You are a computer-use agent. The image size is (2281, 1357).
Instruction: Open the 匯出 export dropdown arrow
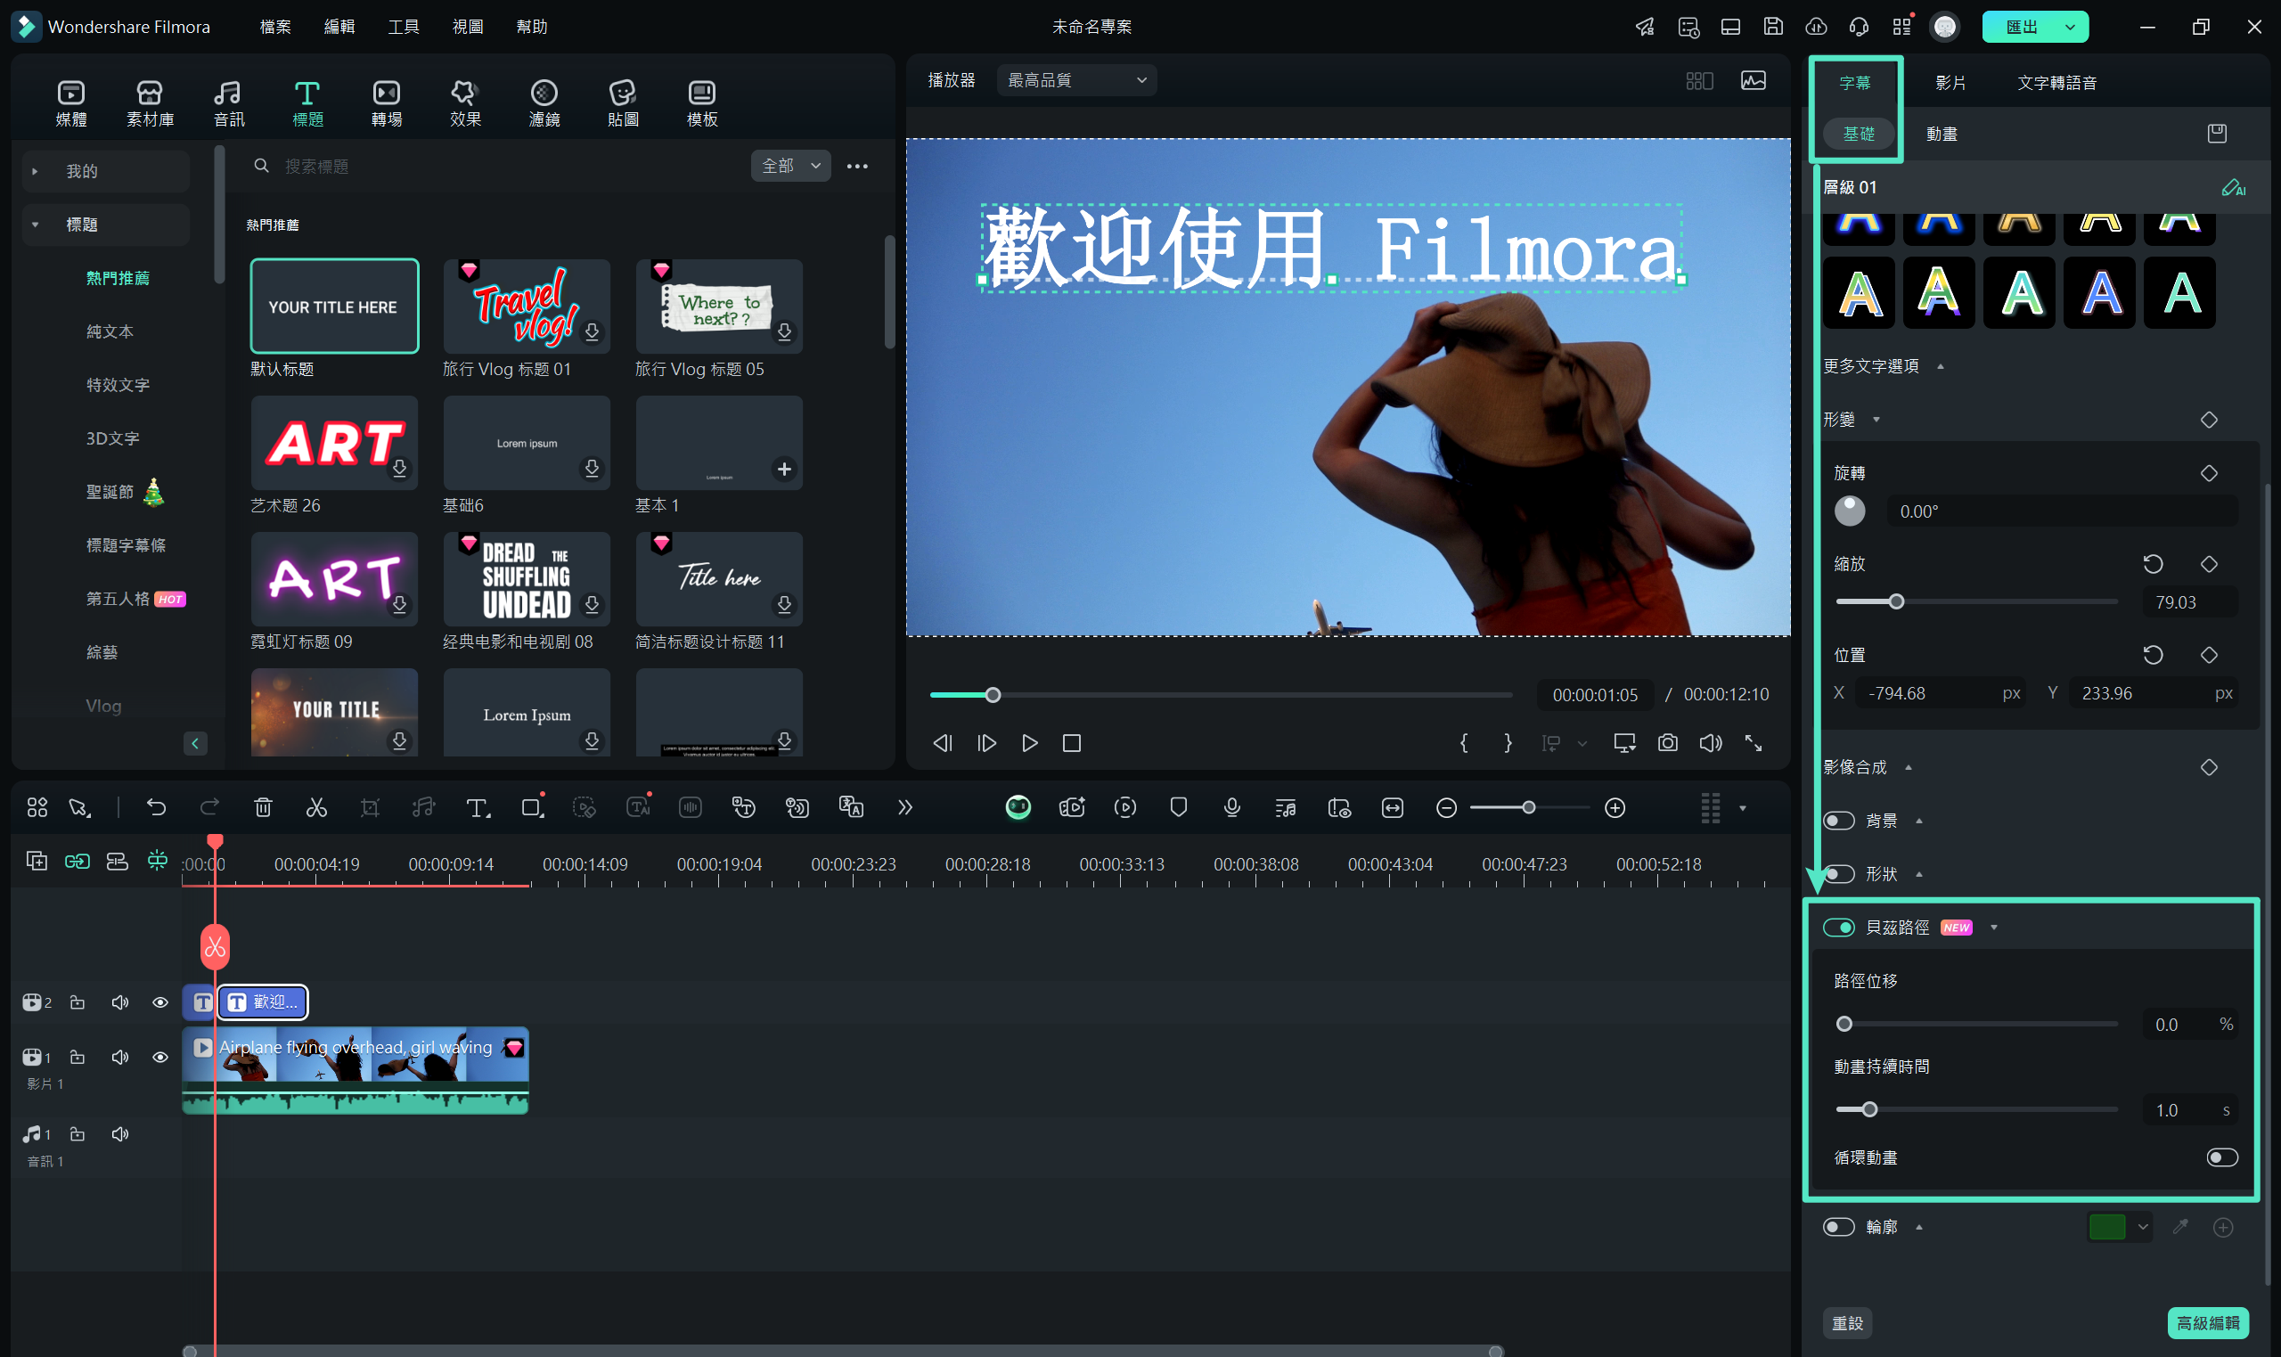click(x=2070, y=27)
